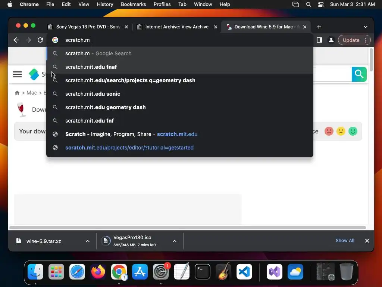This screenshot has height=287, width=382.
Task: Open the Profiles menu
Action: (x=162, y=4)
